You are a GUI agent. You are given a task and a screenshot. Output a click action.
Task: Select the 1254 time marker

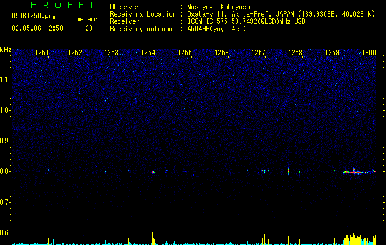tap(148, 53)
